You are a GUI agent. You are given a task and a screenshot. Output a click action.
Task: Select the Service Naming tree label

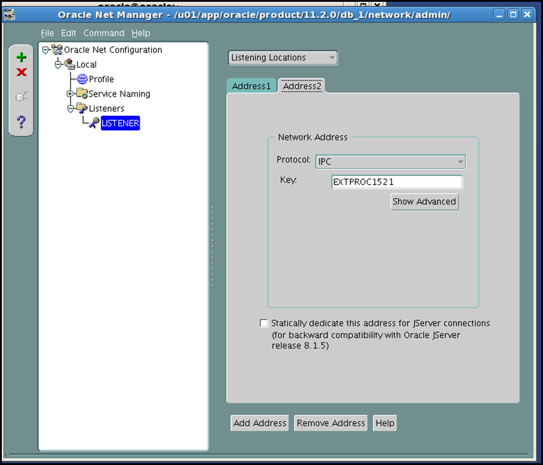(119, 94)
